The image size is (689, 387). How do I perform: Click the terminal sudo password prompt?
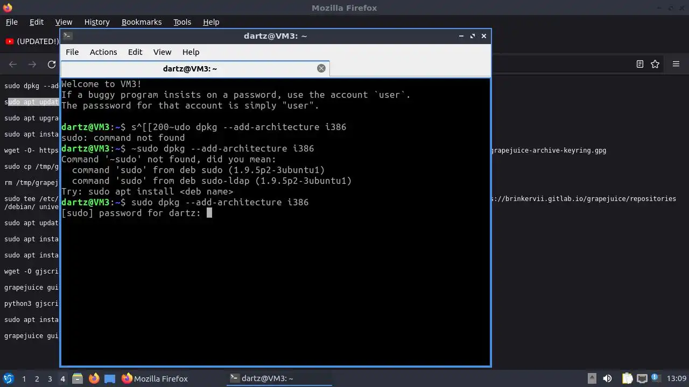(137, 213)
